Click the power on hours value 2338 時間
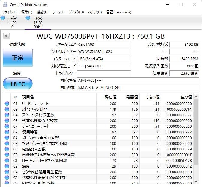 click(x=184, y=73)
